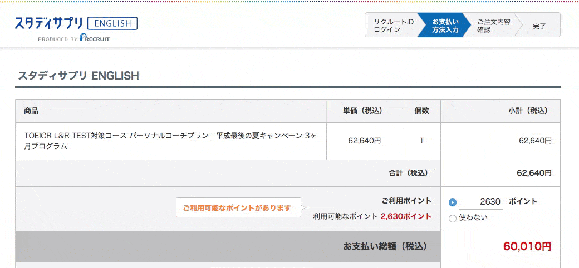Open the ご注文内容確認 step

tap(493, 26)
